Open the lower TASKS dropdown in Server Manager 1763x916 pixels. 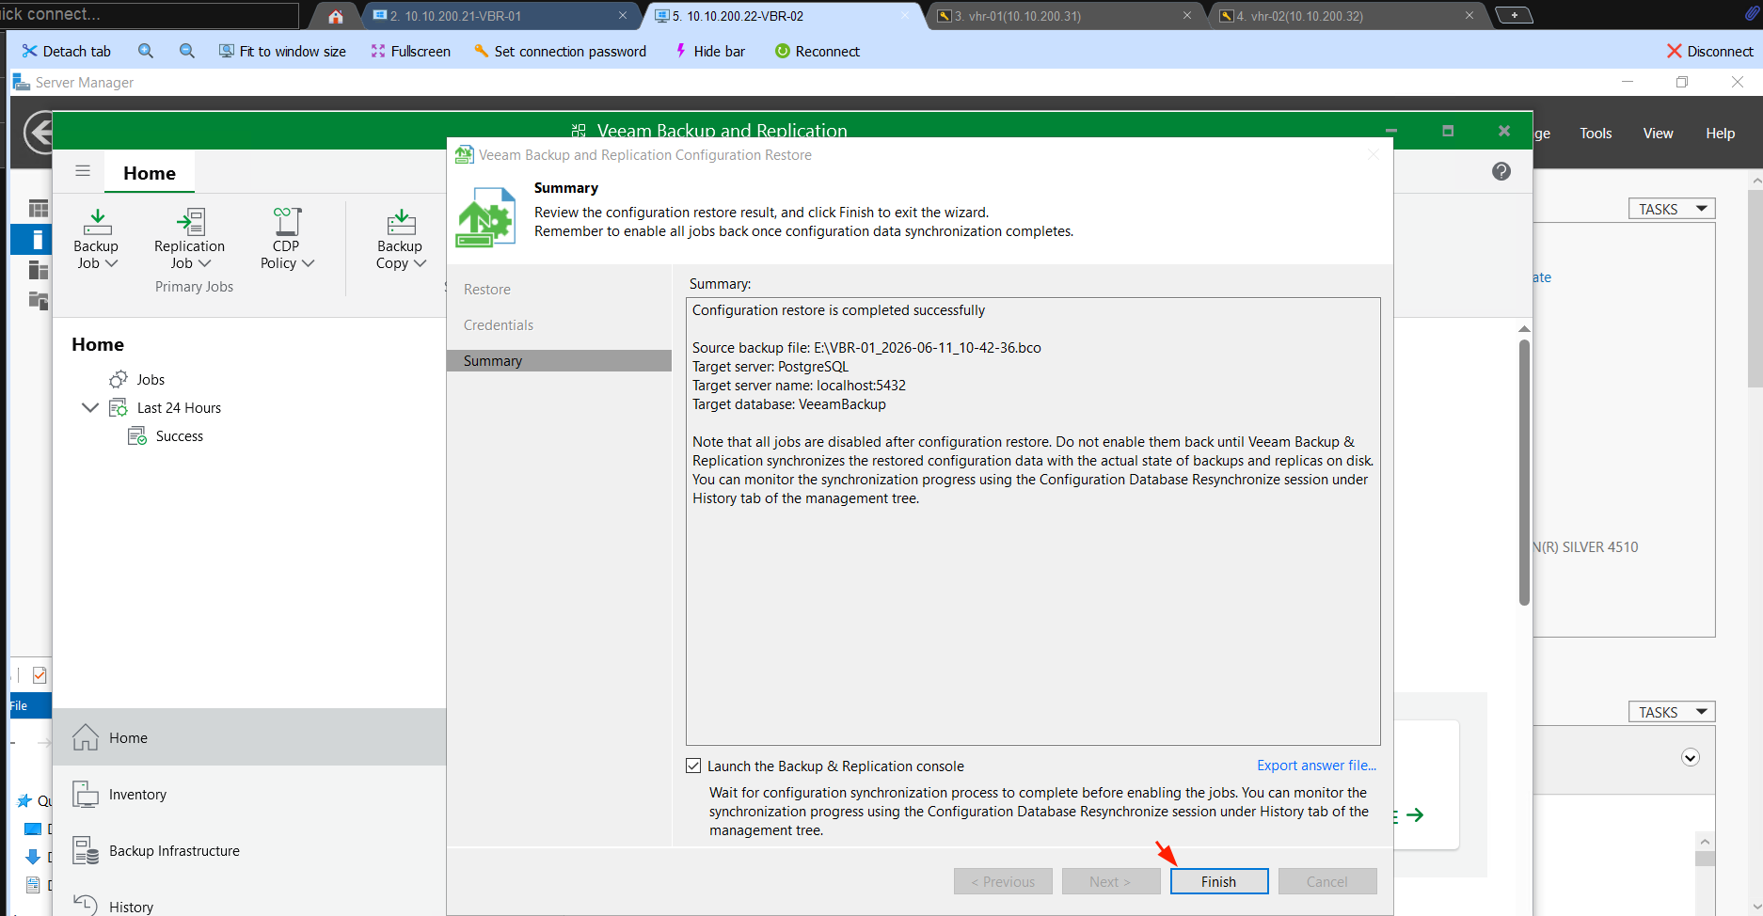click(1672, 712)
